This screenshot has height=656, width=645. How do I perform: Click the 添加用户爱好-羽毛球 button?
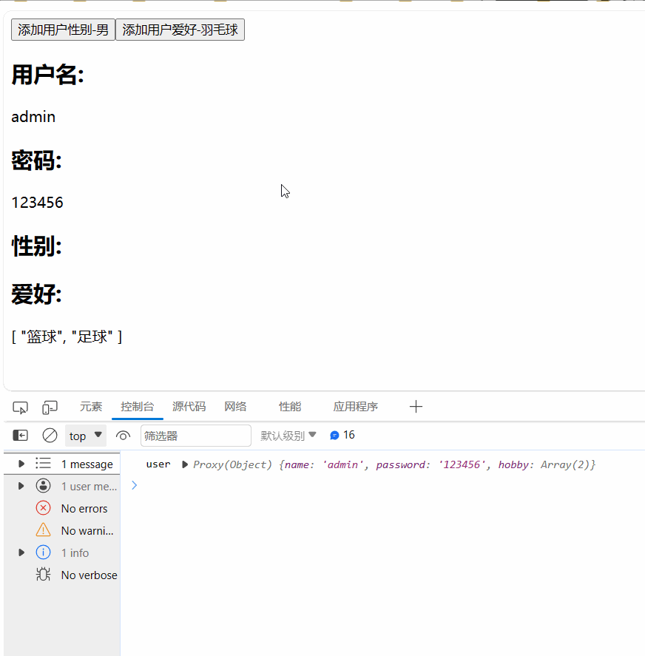180,30
